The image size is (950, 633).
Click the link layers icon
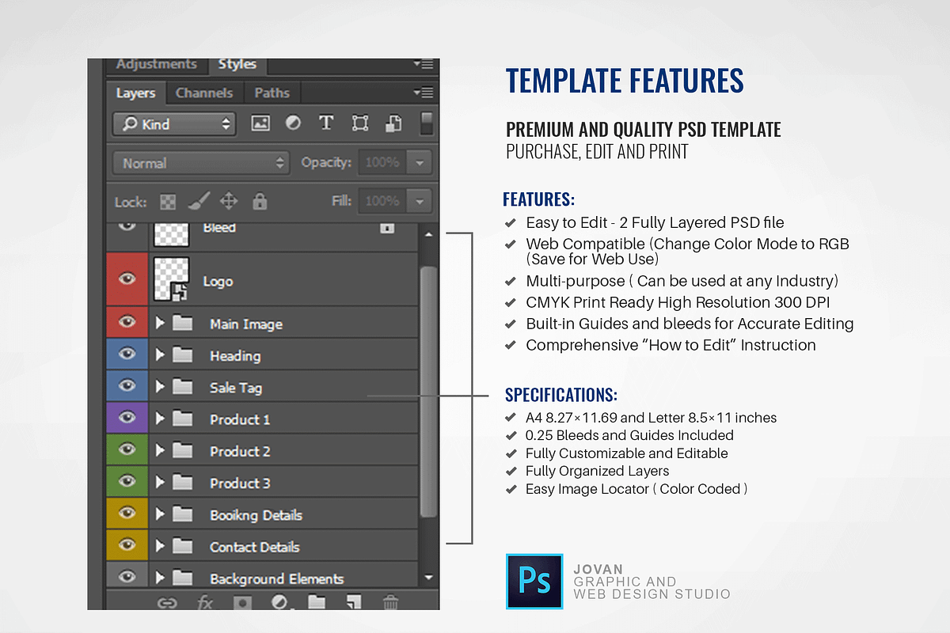click(166, 602)
